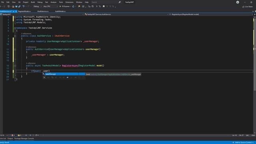Click '2 references' CodeLens above class
256x144 pixels.
pos(26,34)
